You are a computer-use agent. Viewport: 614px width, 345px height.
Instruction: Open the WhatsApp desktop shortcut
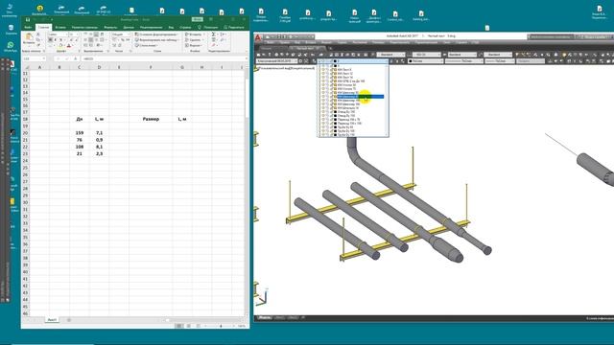pyautogui.click(x=11, y=47)
